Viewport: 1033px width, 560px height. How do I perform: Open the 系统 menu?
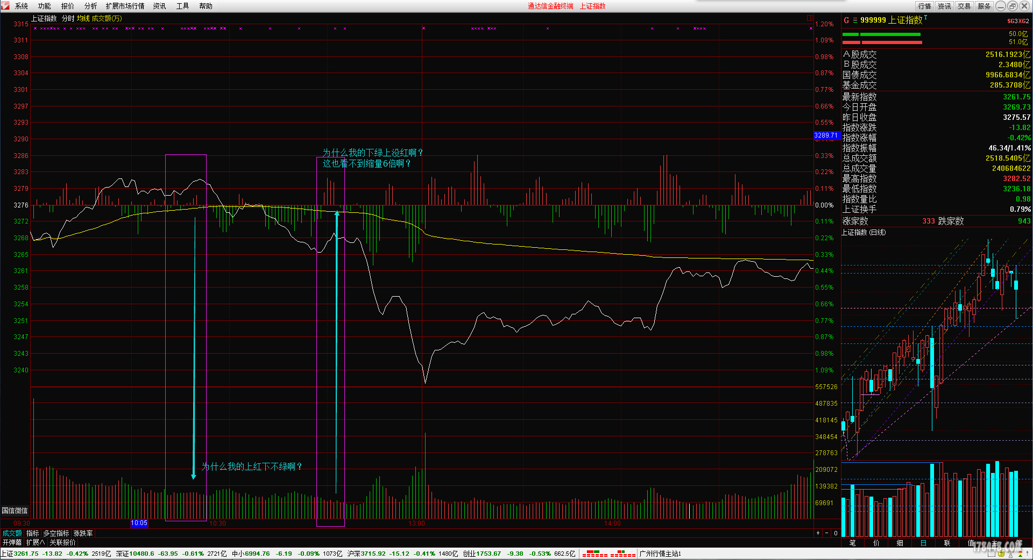(x=22, y=6)
